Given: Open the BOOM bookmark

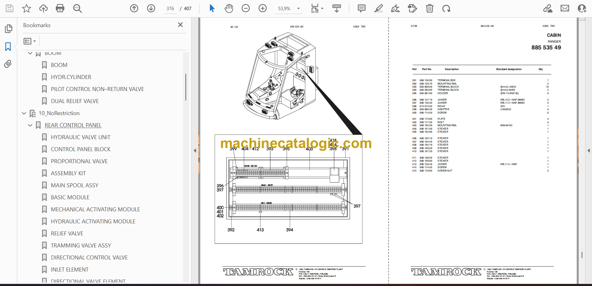Looking at the screenshot, I should click(x=59, y=65).
